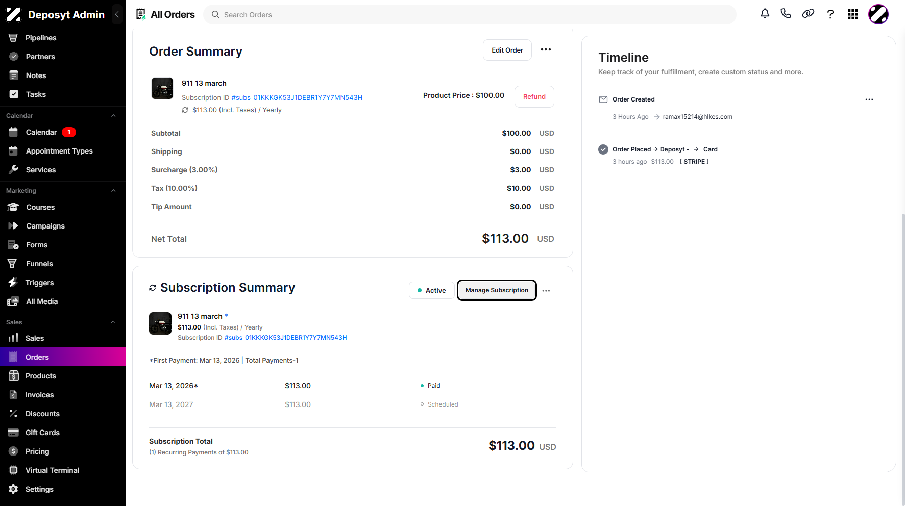The image size is (905, 506).
Task: Click the Manage Subscription button
Action: [497, 290]
